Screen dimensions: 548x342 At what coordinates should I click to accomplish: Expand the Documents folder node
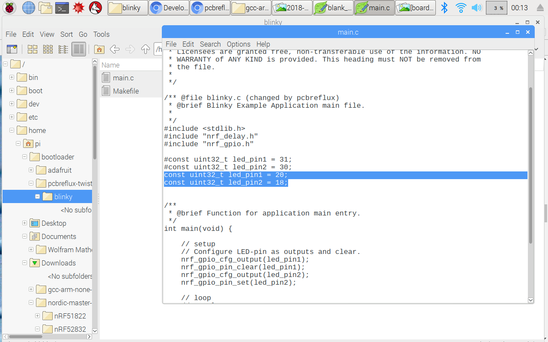pyautogui.click(x=25, y=236)
